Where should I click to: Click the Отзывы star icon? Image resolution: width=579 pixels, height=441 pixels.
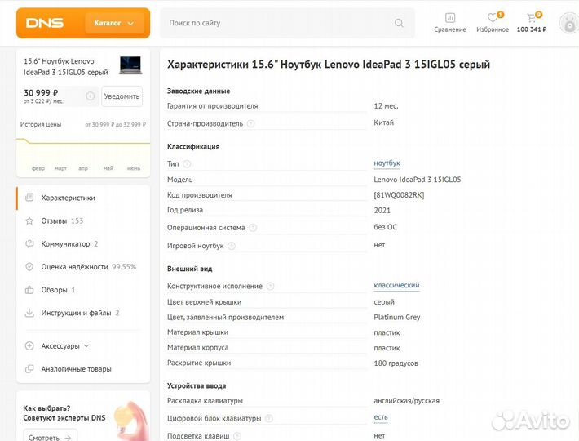pos(29,221)
